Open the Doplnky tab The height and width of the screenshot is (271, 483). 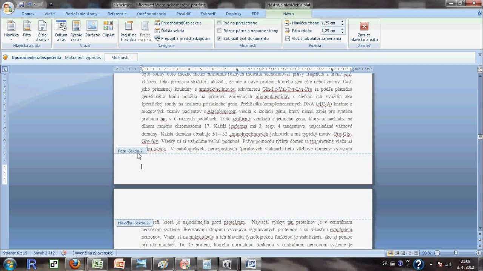click(234, 14)
